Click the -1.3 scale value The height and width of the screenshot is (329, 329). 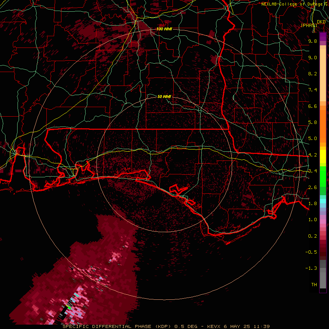click(x=311, y=268)
